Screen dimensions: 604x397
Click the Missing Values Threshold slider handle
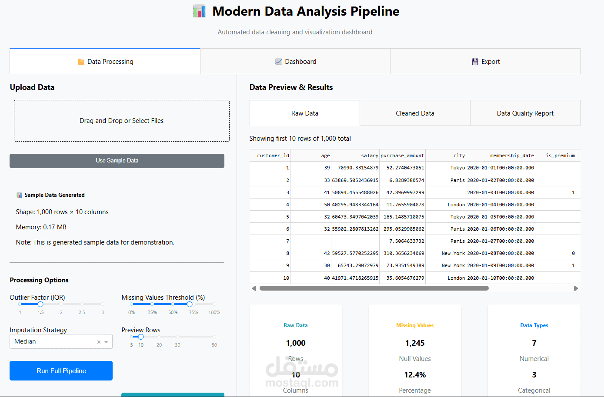pos(189,304)
